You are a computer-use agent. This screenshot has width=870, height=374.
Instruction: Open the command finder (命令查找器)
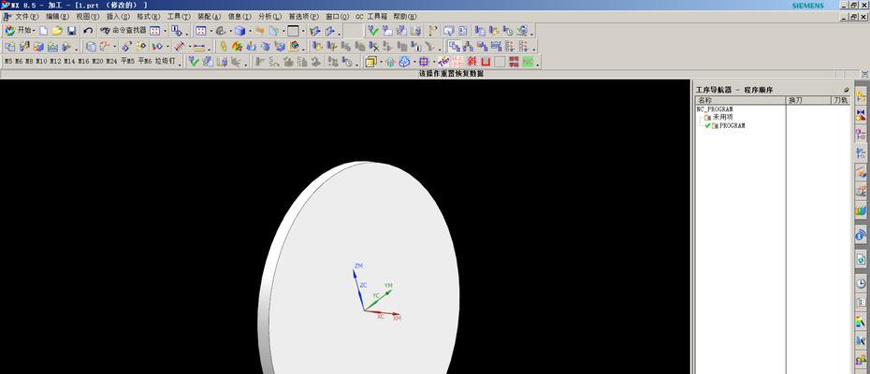pyautogui.click(x=123, y=31)
